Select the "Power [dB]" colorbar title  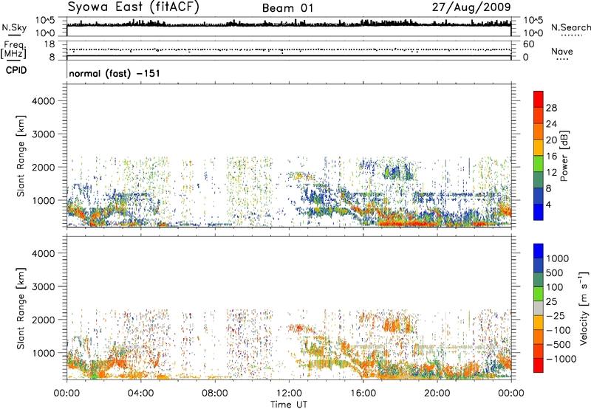[x=564, y=156]
